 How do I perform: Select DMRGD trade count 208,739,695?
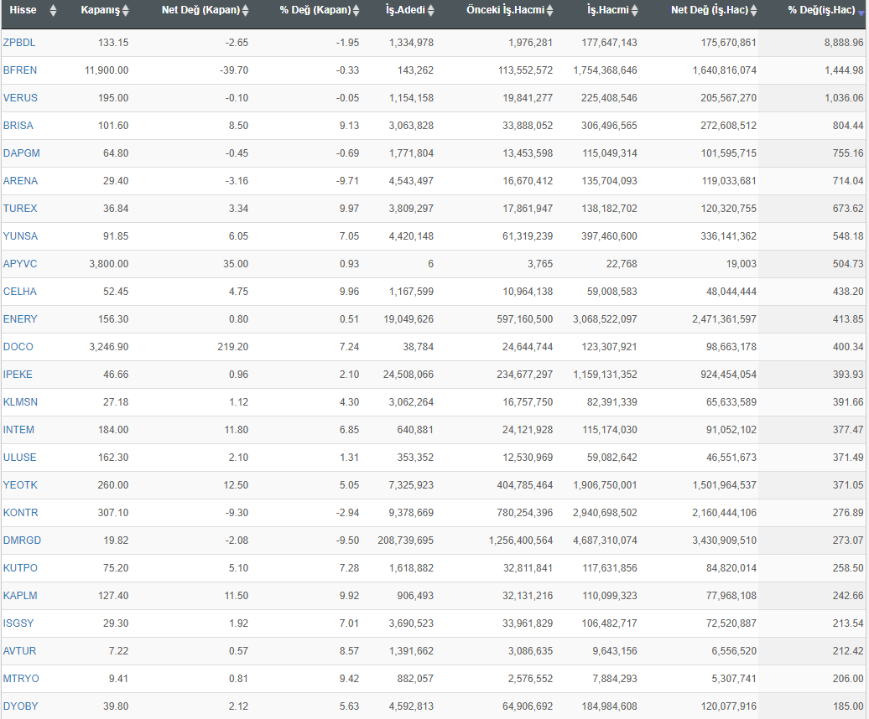(406, 541)
